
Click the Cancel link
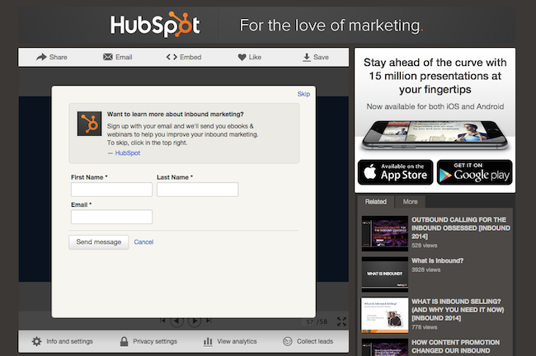pos(143,242)
